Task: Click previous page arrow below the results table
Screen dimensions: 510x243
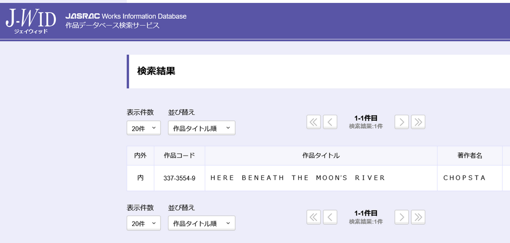Action: click(330, 217)
